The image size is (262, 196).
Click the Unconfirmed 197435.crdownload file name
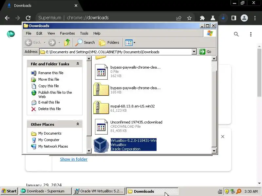(x=136, y=122)
